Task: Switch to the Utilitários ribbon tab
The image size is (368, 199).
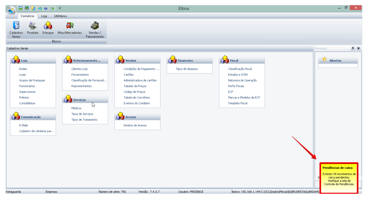Action: click(x=61, y=16)
